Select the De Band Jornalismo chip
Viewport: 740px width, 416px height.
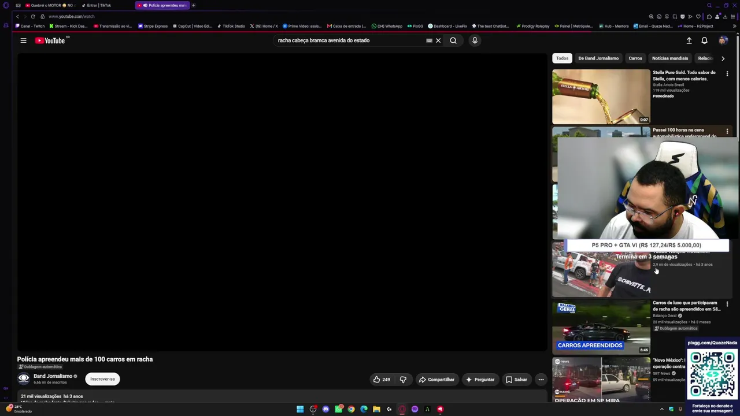point(598,58)
